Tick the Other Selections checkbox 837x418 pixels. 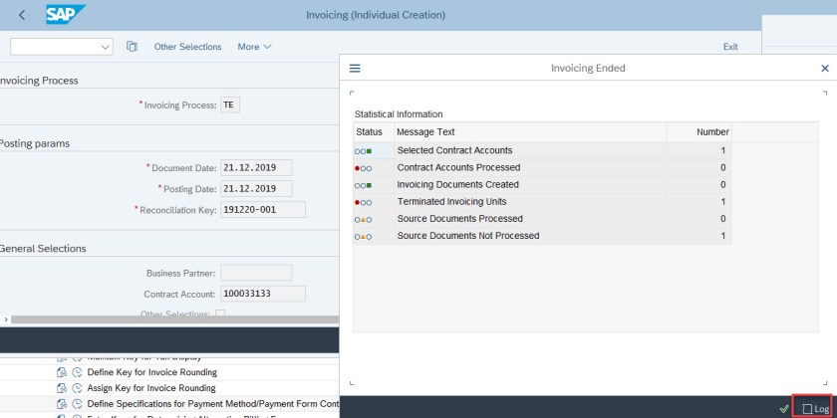pos(220,314)
